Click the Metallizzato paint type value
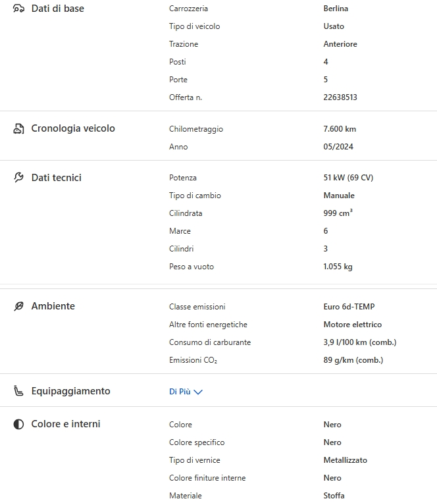The width and height of the screenshot is (437, 503). pyautogui.click(x=345, y=460)
